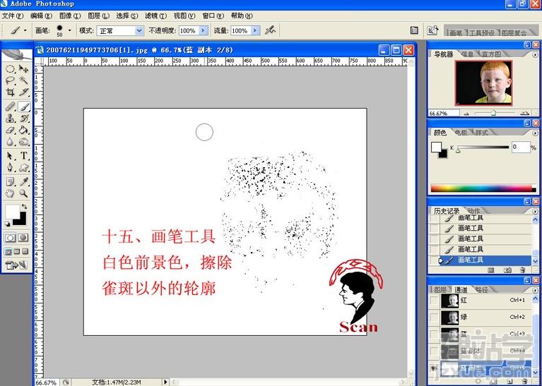Select the Path Selection tool
The height and width of the screenshot is (386, 542).
coord(10,156)
